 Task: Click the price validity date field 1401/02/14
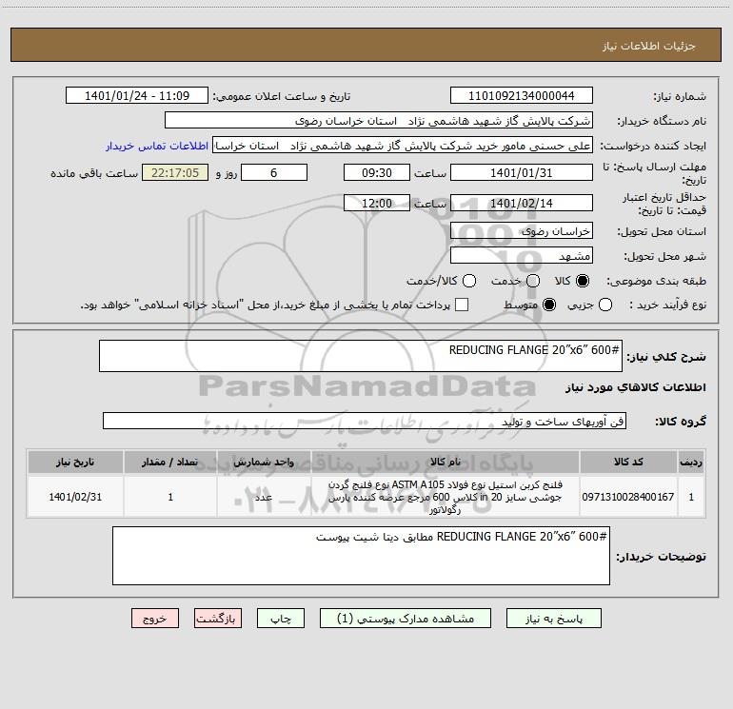pyautogui.click(x=522, y=204)
